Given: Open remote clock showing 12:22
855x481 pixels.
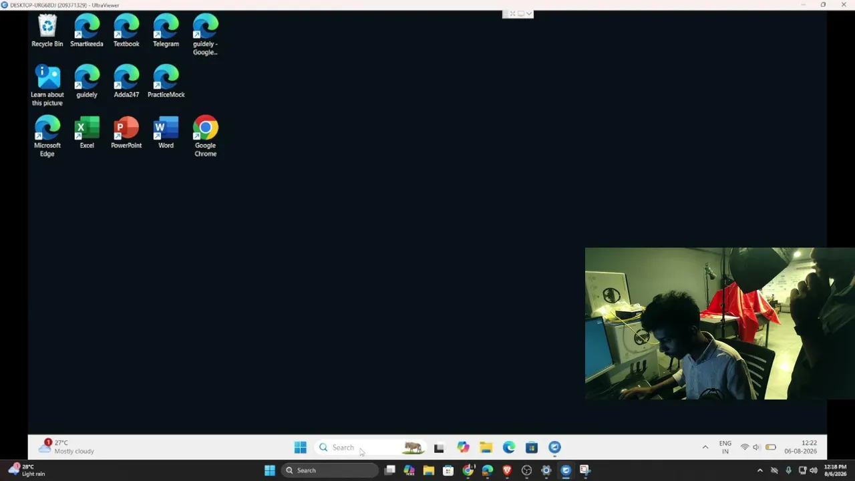Looking at the screenshot, I should click(x=800, y=448).
